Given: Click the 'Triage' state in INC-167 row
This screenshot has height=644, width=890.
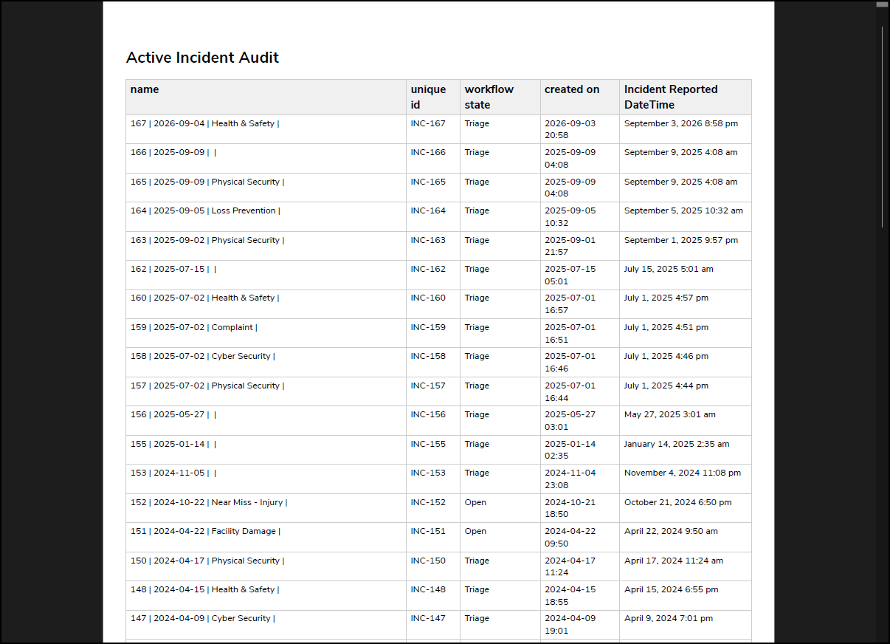Looking at the screenshot, I should tap(500, 129).
